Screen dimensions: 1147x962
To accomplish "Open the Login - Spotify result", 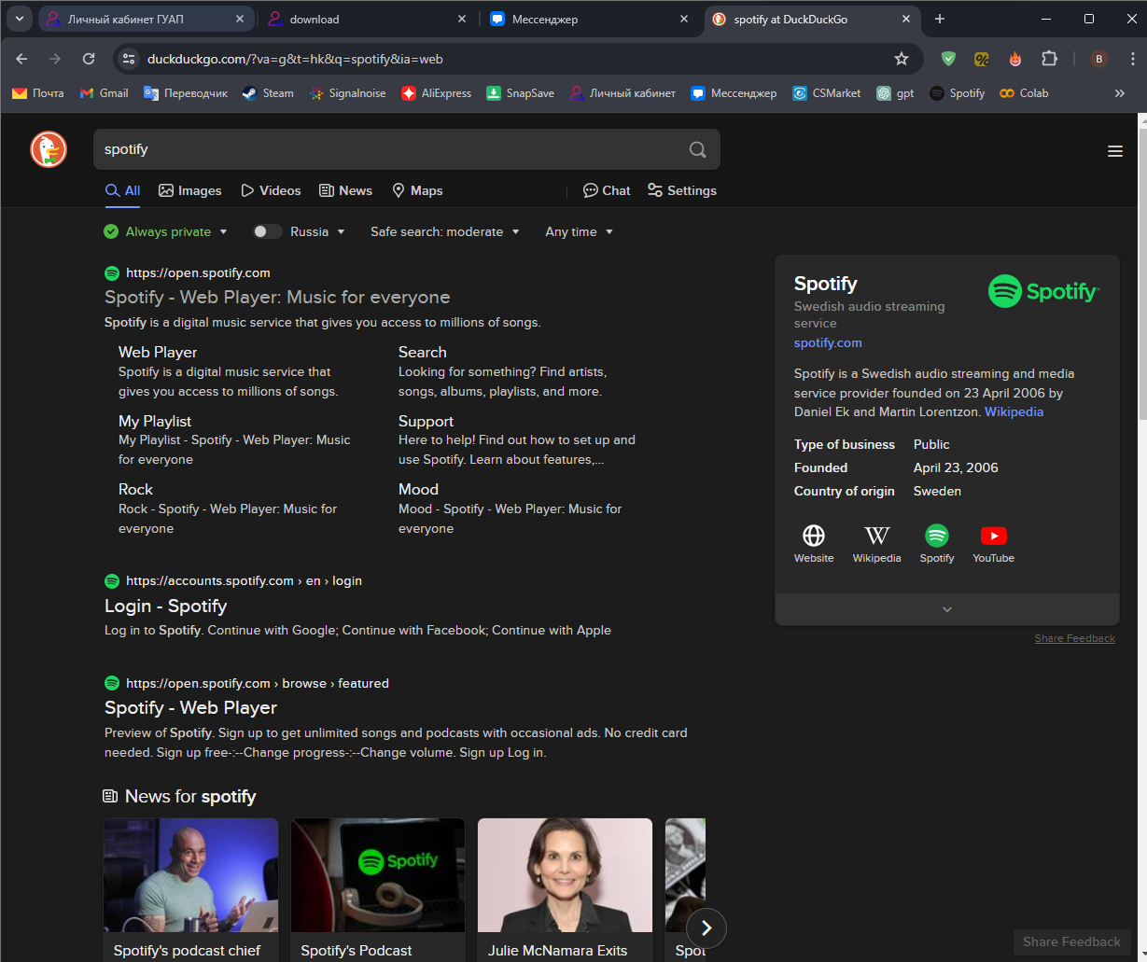I will (x=165, y=606).
